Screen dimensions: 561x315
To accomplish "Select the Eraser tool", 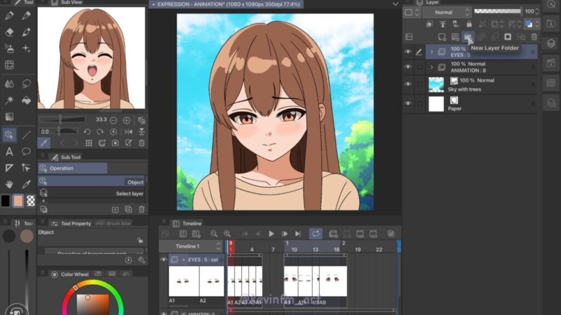I will tap(9, 32).
